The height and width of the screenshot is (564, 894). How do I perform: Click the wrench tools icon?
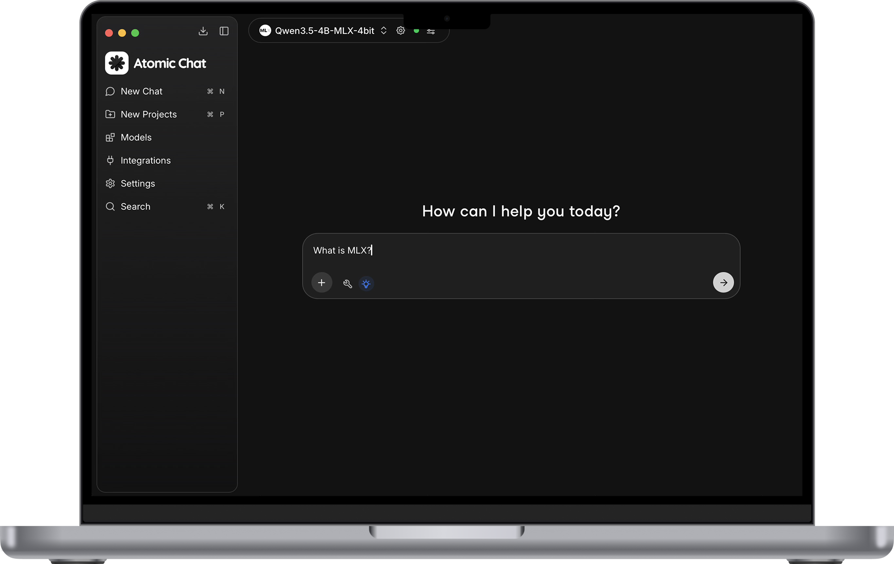click(348, 283)
